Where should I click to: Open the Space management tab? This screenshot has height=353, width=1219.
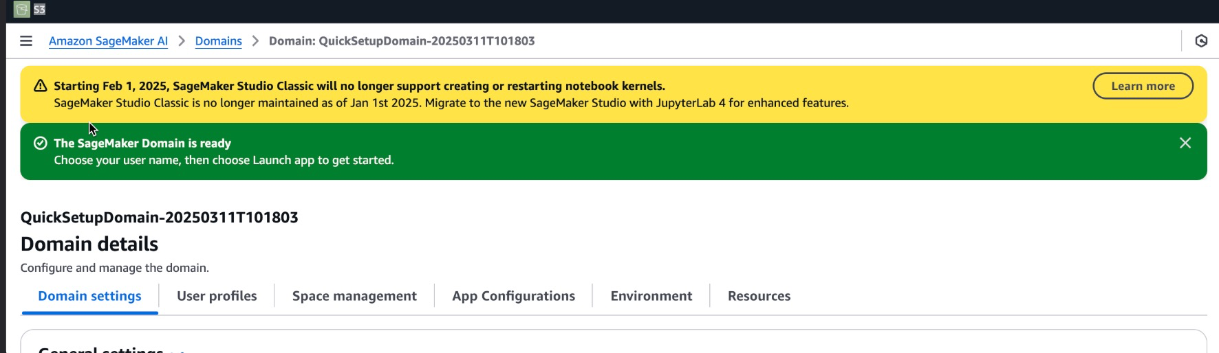[x=354, y=296]
